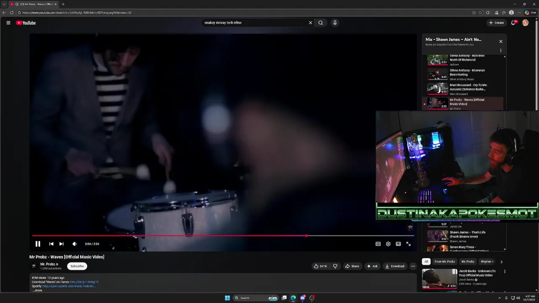This screenshot has width=539, height=303.
Task: Open browser tab list dropdown chevron
Action: (x=4, y=4)
